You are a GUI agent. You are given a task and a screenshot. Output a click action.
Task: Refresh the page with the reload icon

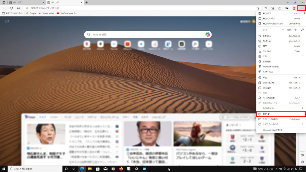coord(11,8)
